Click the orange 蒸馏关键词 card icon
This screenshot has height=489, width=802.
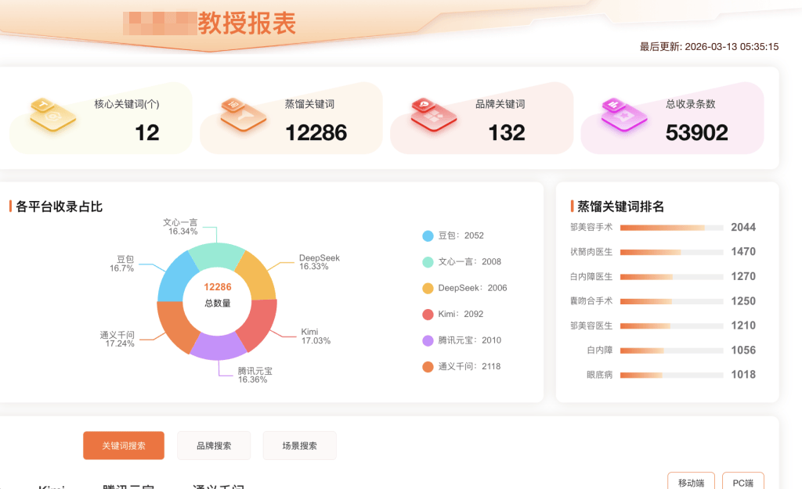click(x=243, y=116)
